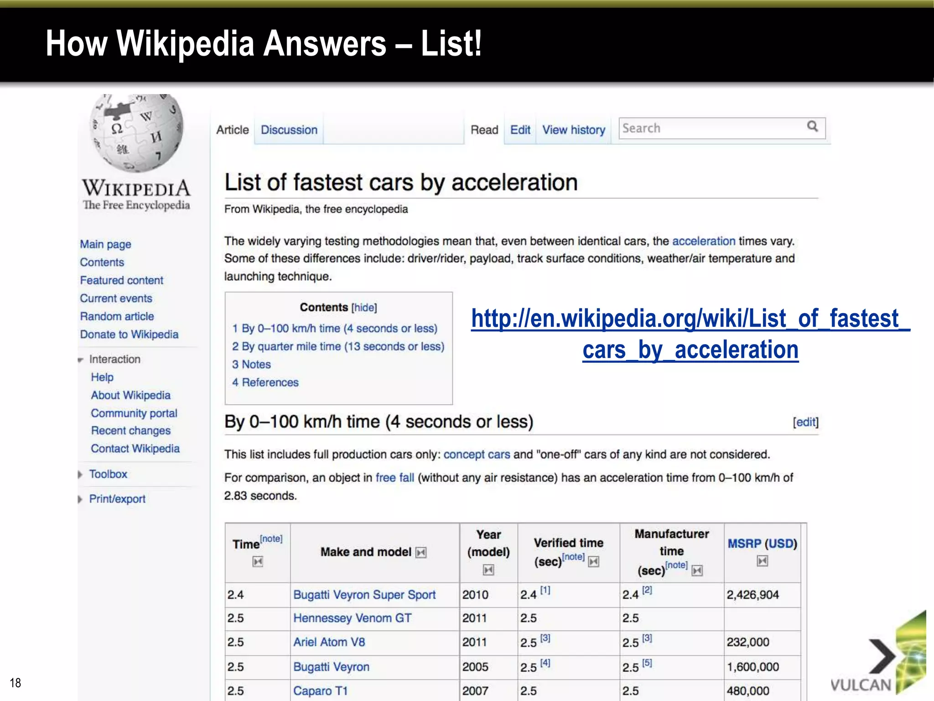Click Donate to Wikipedia
The height and width of the screenshot is (701, 934).
click(x=129, y=335)
